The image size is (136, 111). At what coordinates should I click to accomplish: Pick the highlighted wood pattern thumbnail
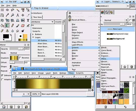121,102
